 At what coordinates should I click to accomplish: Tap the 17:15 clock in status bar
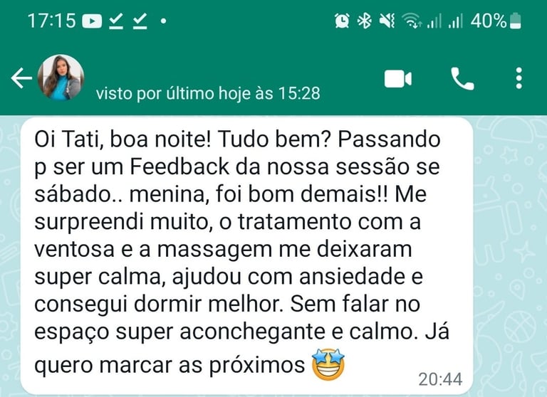pyautogui.click(x=51, y=21)
